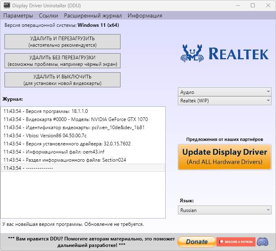276x251 pixels.
Task: Select log row 'Идентификатор видеокарты' pci\ven_10de
Action: click(83, 128)
